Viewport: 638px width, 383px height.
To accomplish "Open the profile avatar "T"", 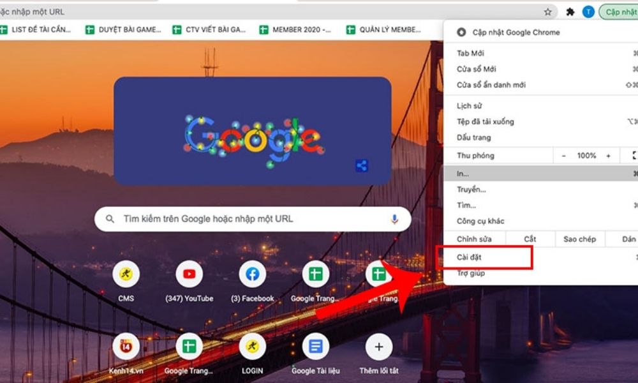I will tap(588, 11).
